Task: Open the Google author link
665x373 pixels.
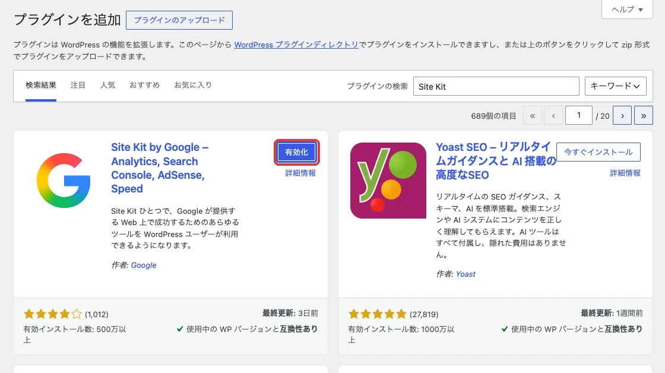Action: 144,265
